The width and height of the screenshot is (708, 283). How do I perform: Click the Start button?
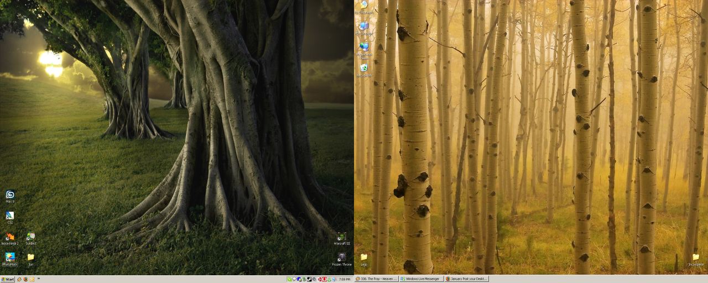tap(8, 279)
